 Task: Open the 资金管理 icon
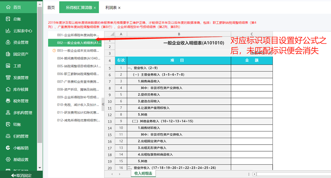coord(8,42)
